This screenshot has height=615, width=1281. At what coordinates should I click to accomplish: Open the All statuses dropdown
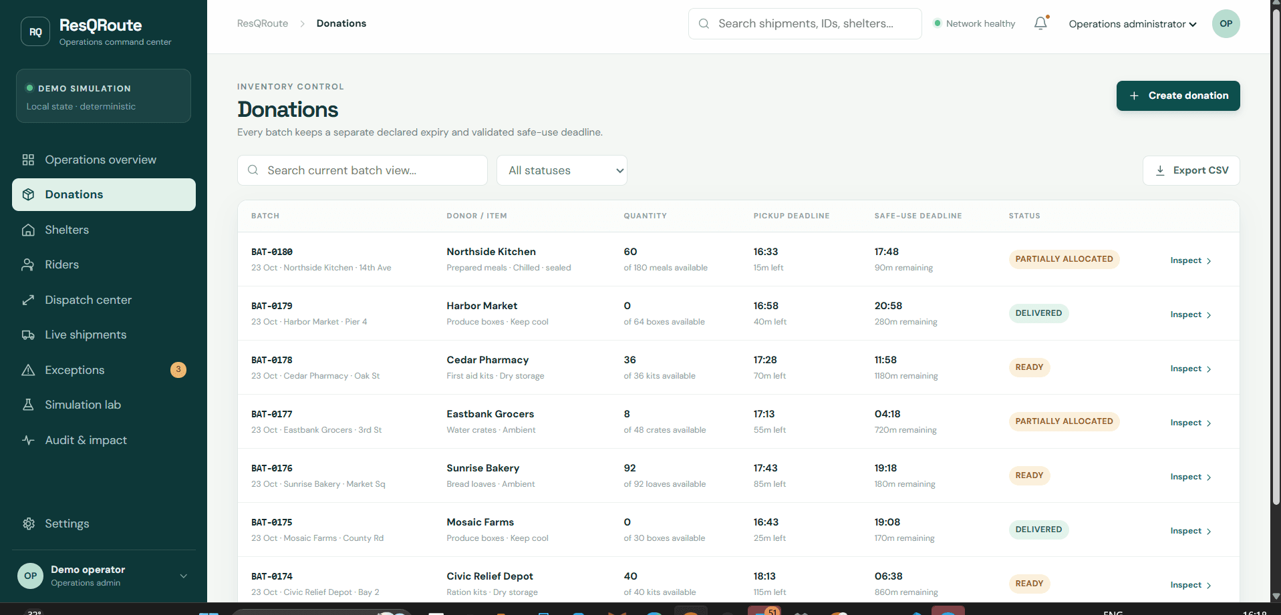click(562, 170)
